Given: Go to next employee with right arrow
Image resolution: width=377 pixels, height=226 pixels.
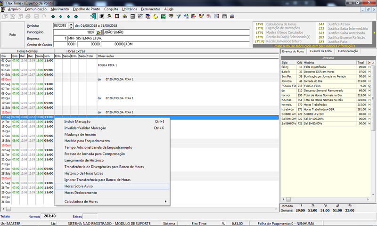Looking at the screenshot, I should click(x=68, y=16).
